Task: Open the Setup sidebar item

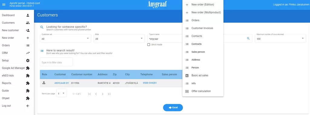Action: click(16, 60)
